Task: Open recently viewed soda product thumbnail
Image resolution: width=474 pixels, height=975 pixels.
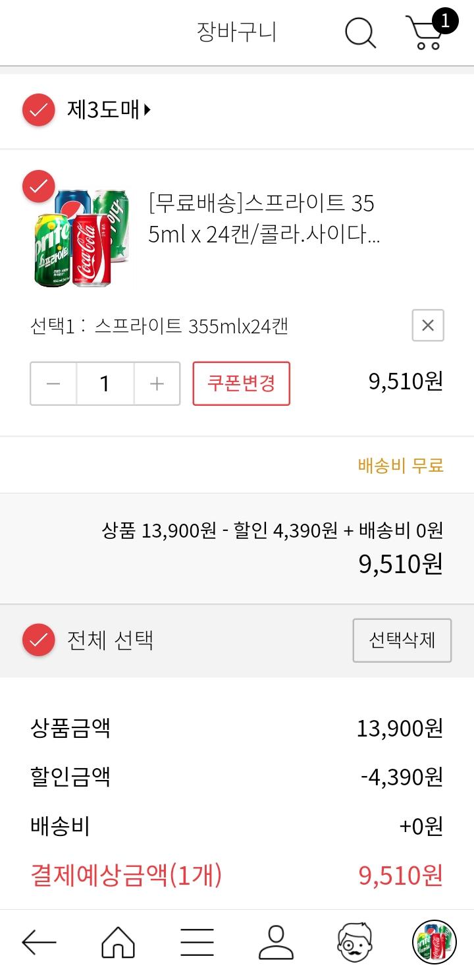Action: (434, 942)
